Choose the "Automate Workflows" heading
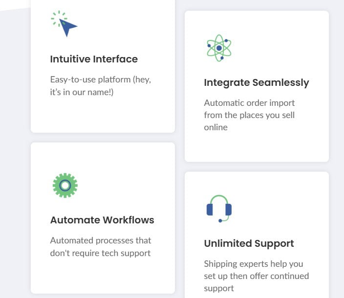 102,220
